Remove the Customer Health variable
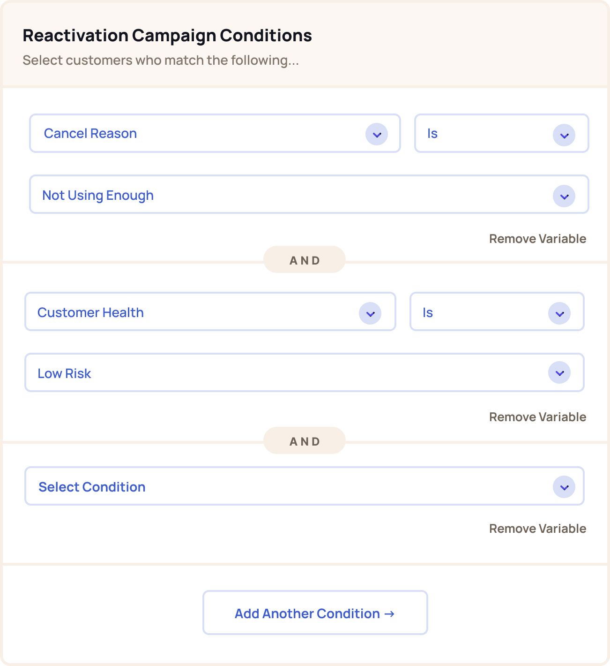 (x=537, y=417)
